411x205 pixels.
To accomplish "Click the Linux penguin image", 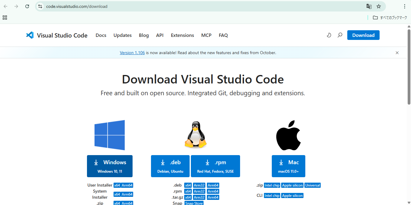I will tap(196, 135).
